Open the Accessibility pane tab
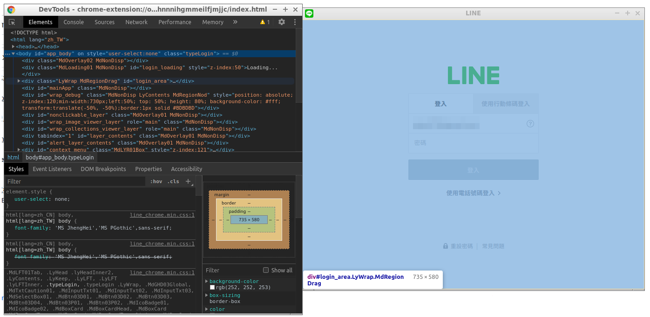This screenshot has width=650, height=317. (187, 169)
